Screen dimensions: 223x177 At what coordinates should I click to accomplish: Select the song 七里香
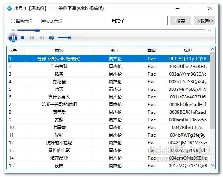click(x=59, y=128)
